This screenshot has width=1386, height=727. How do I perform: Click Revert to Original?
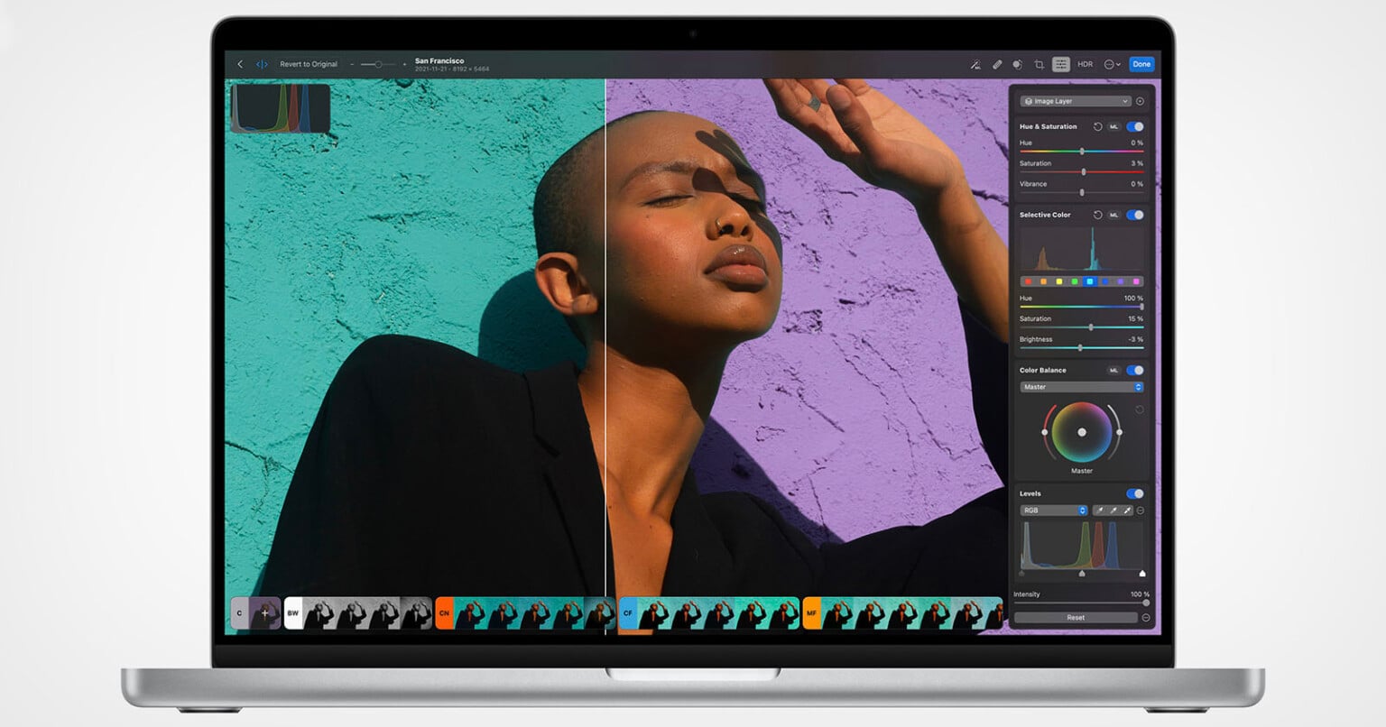307,64
